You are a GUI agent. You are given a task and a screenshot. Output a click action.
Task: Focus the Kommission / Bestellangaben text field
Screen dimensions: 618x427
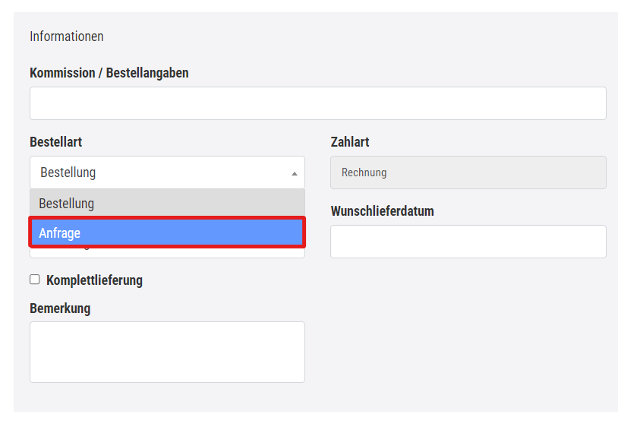pyautogui.click(x=317, y=103)
